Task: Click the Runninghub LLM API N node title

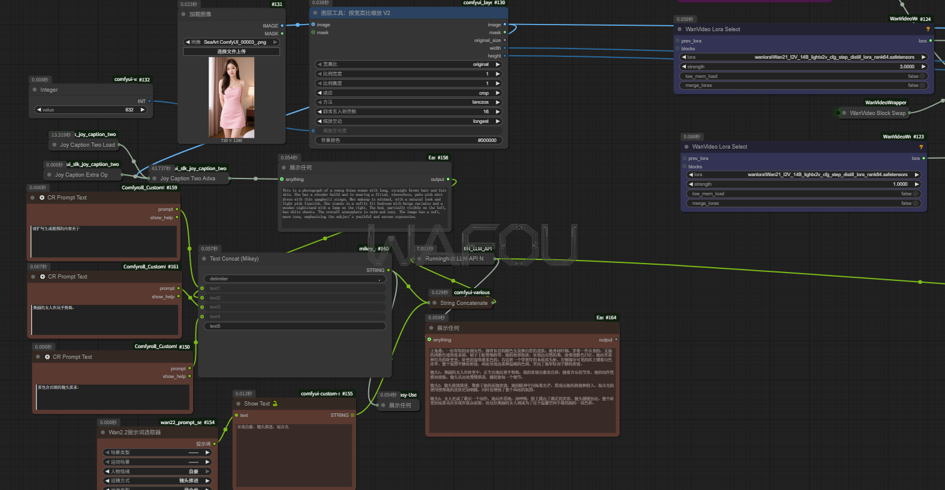Action: point(454,259)
